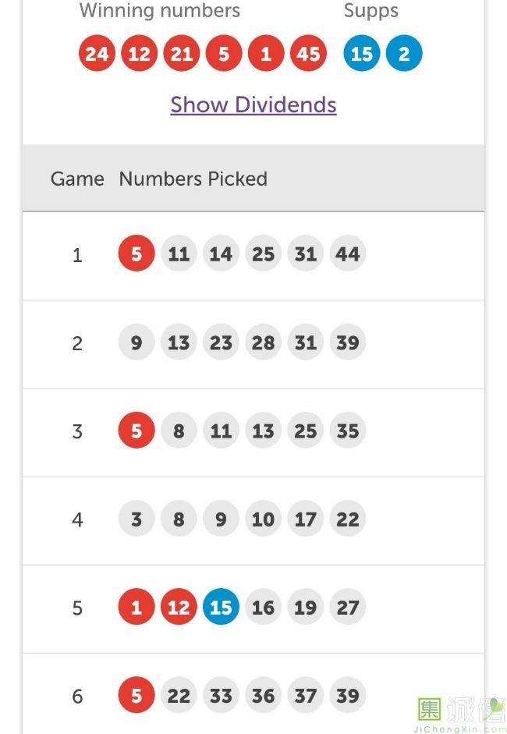Click the Winning numbers label
The width and height of the screenshot is (507, 734).
click(x=160, y=11)
